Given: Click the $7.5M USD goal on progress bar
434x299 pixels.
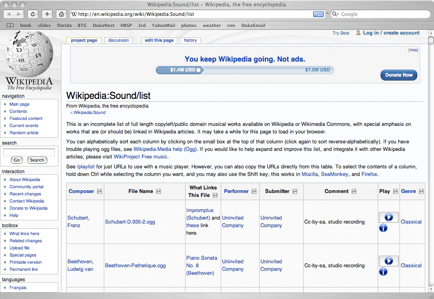Looking at the screenshot, I should click(x=317, y=70).
